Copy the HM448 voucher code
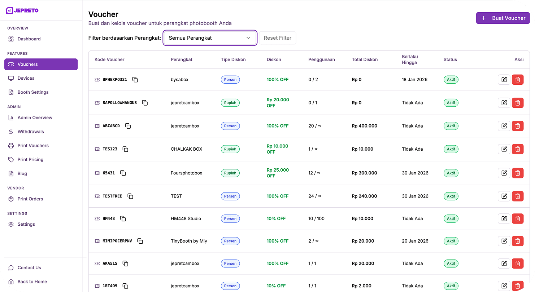The image size is (535, 292). 123,218
